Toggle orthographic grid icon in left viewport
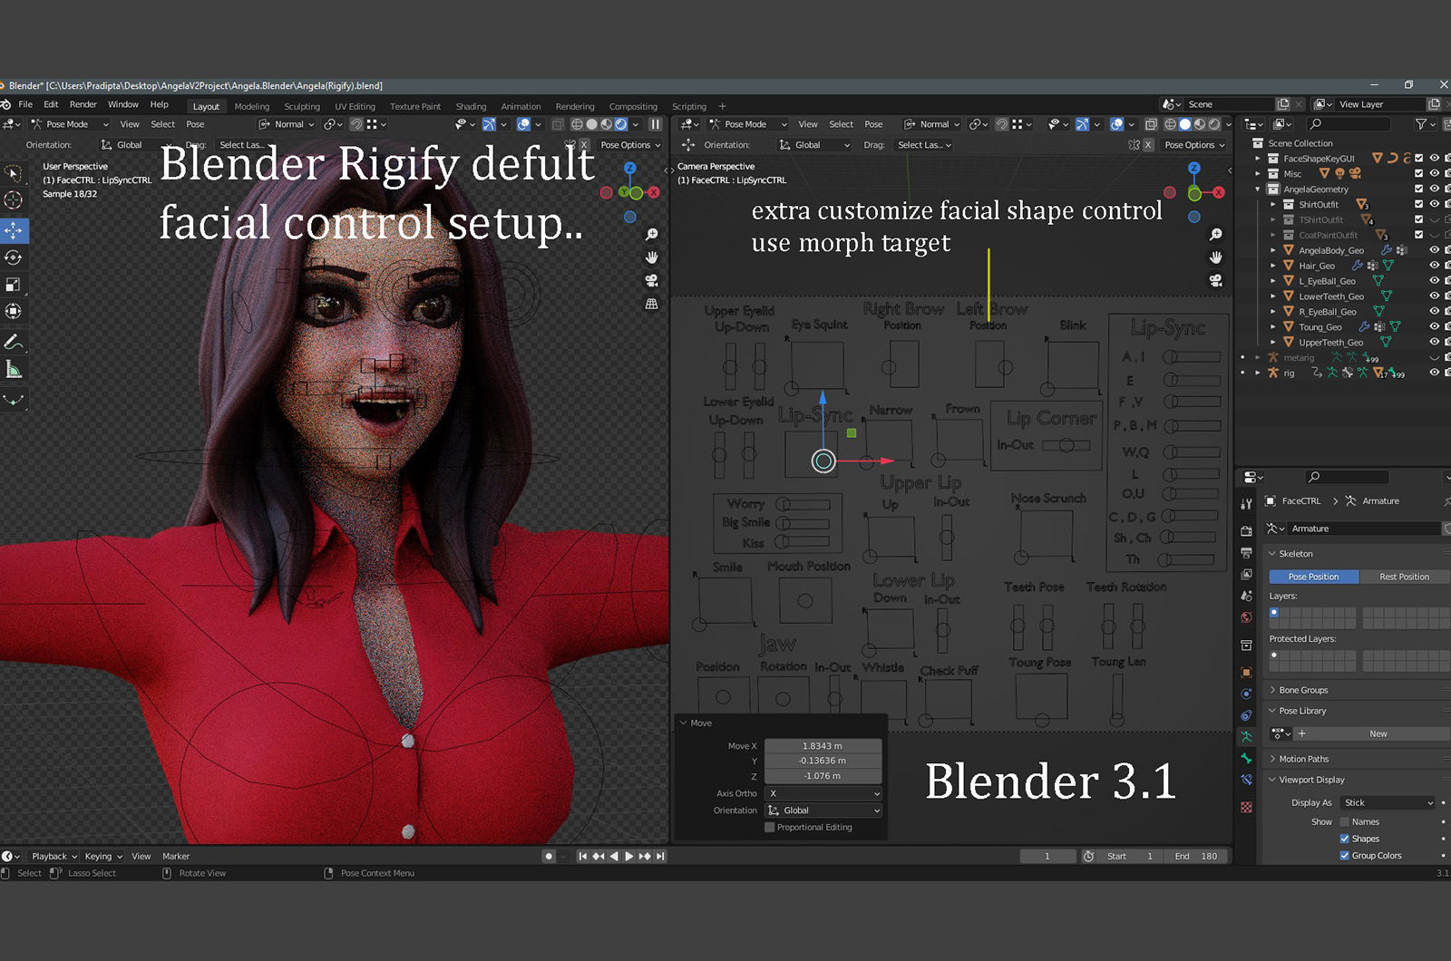 pos(651,304)
